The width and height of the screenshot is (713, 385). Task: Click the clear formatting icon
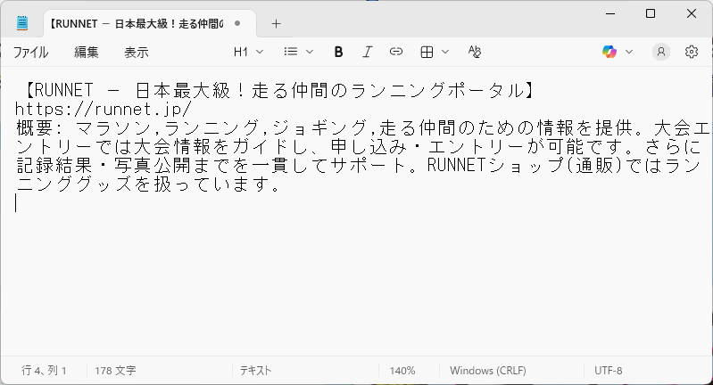pos(475,52)
